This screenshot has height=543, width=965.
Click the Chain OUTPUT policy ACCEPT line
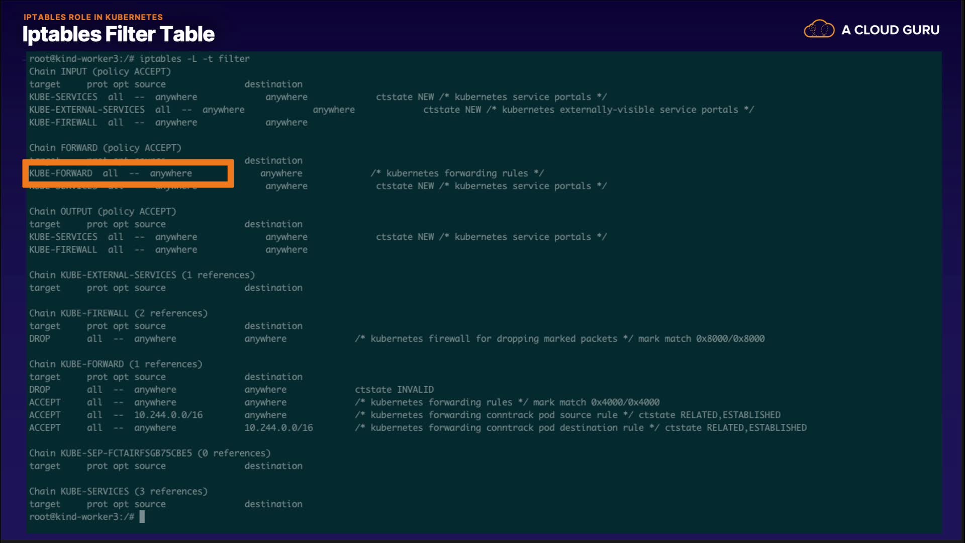point(103,212)
